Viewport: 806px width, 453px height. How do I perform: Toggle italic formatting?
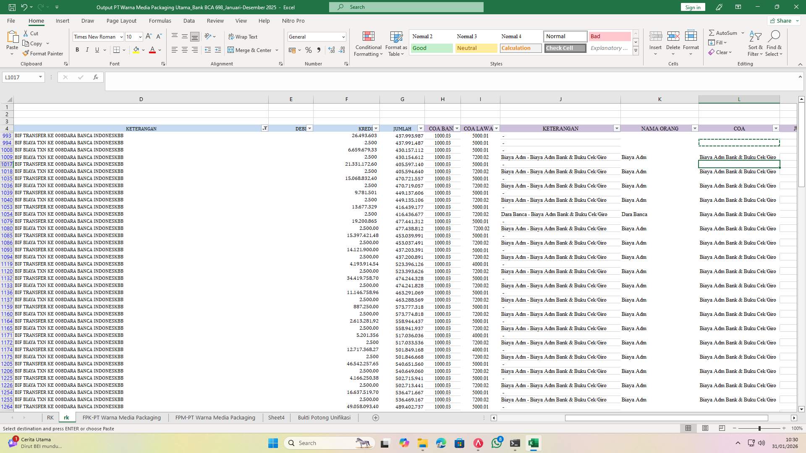click(x=87, y=49)
